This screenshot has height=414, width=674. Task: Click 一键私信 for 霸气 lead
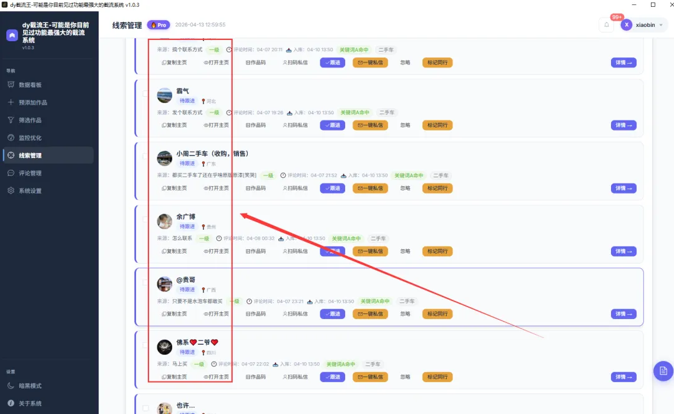click(x=370, y=125)
